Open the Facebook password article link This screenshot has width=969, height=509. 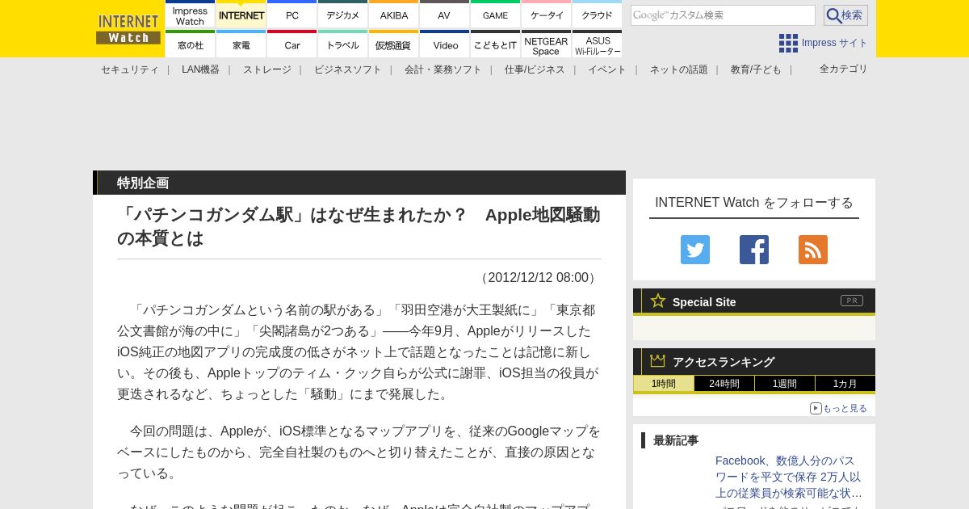click(789, 477)
